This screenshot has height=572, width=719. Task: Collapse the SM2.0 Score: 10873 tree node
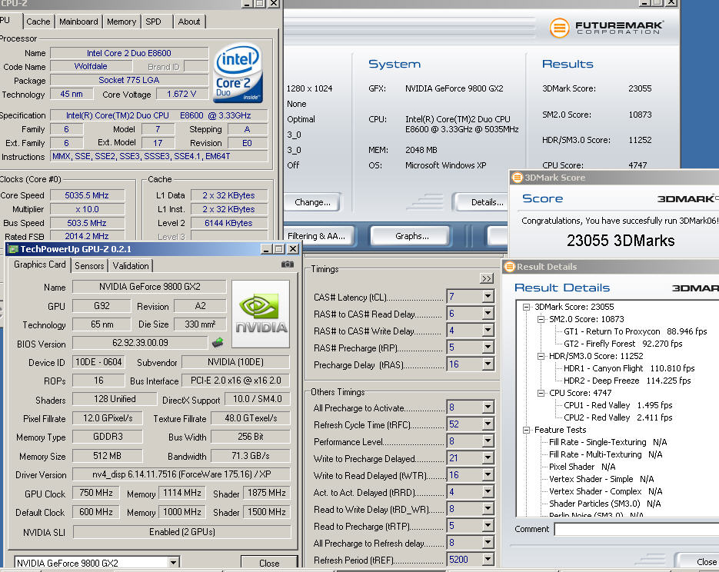pos(541,320)
